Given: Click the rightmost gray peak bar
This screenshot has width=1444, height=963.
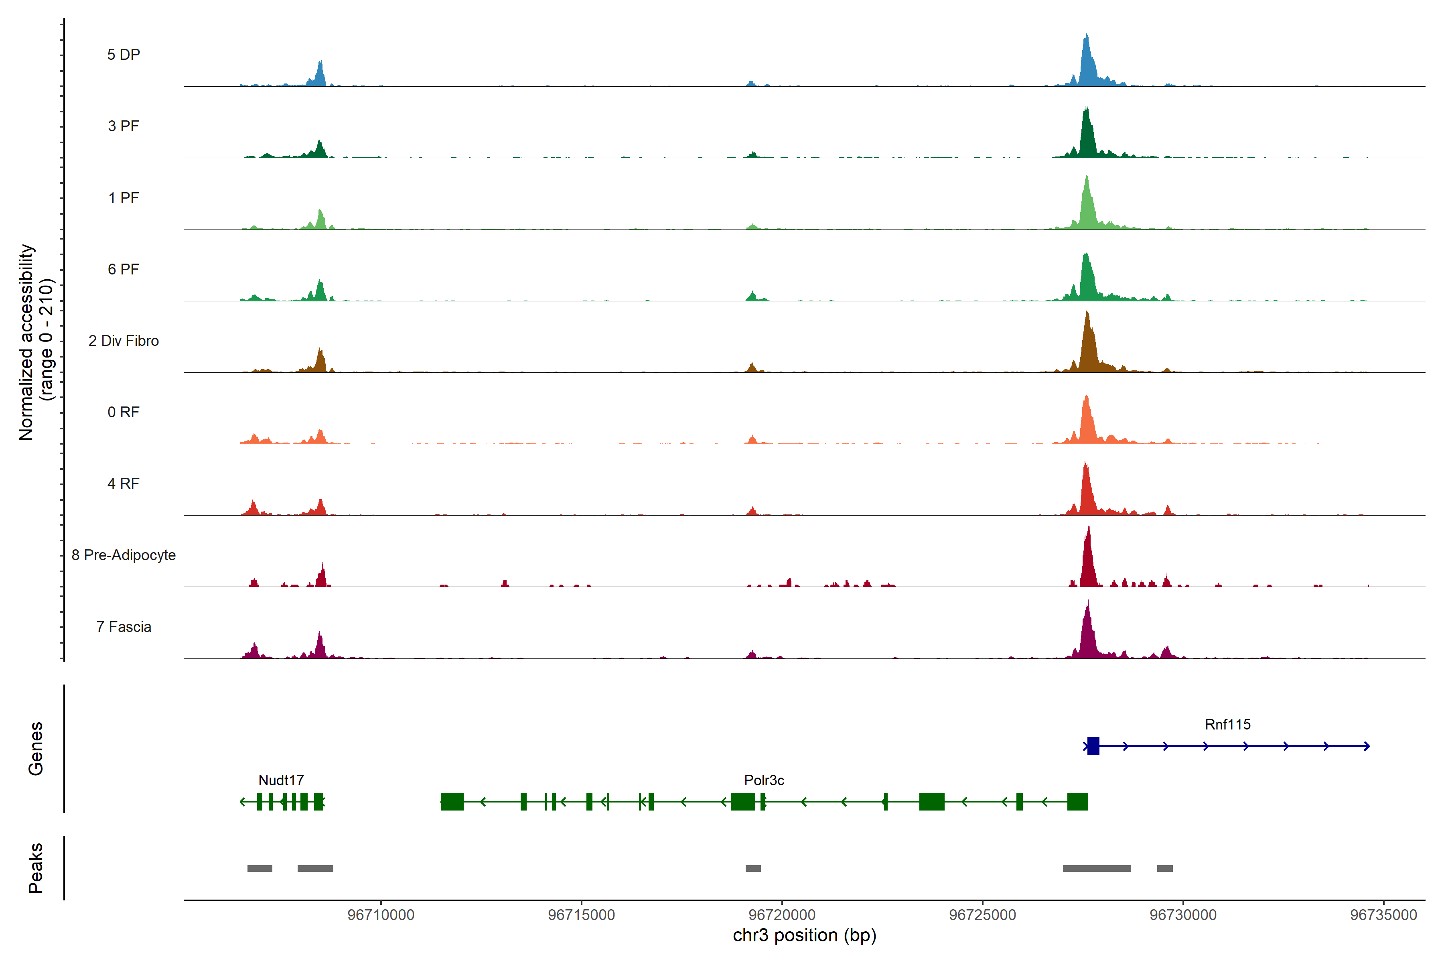Looking at the screenshot, I should (1165, 868).
